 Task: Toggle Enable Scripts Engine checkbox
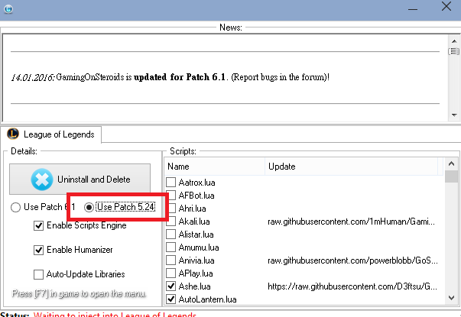pos(38,225)
